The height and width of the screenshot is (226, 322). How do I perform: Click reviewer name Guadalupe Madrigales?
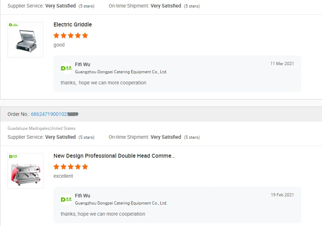[29, 128]
